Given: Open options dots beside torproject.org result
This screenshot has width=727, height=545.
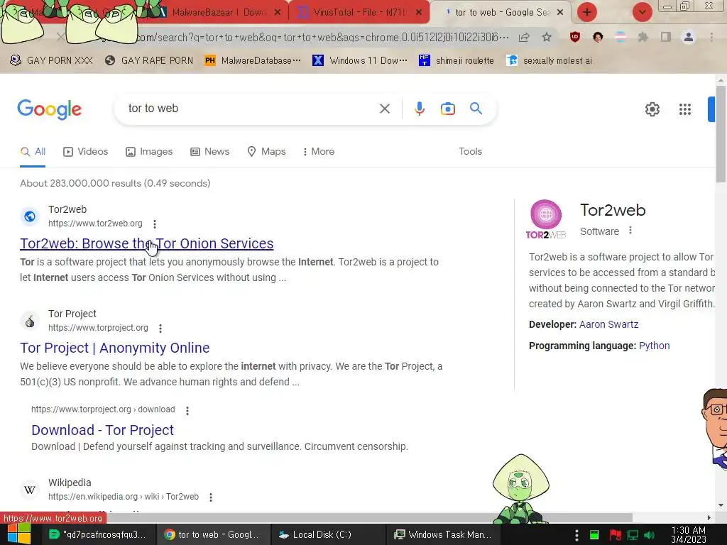Looking at the screenshot, I should point(160,328).
